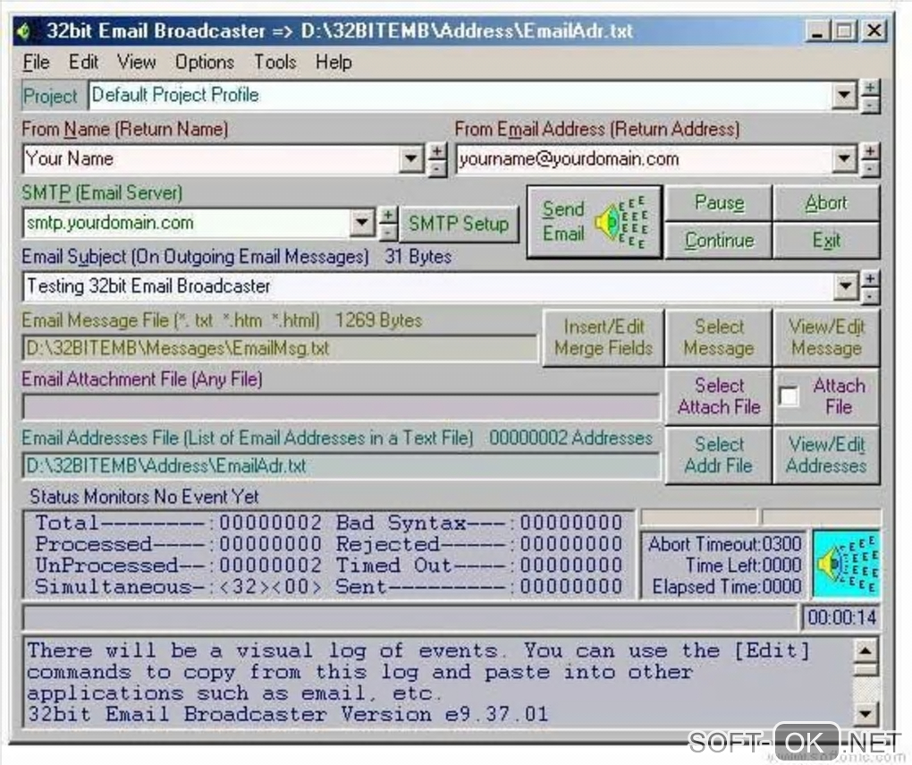The image size is (912, 765).
Task: Click the Project profile field
Action: point(460,96)
